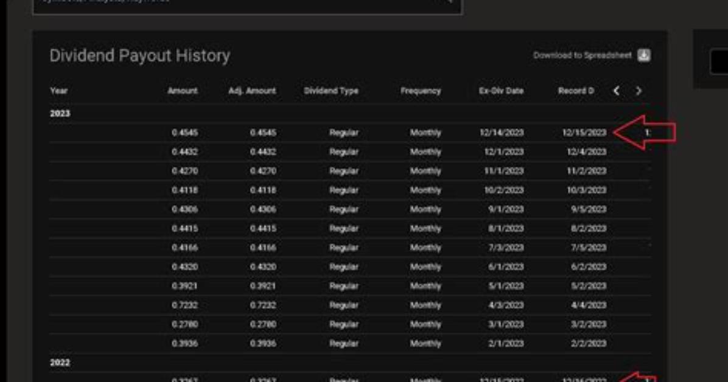Select record date 9/5/2023

coord(589,209)
